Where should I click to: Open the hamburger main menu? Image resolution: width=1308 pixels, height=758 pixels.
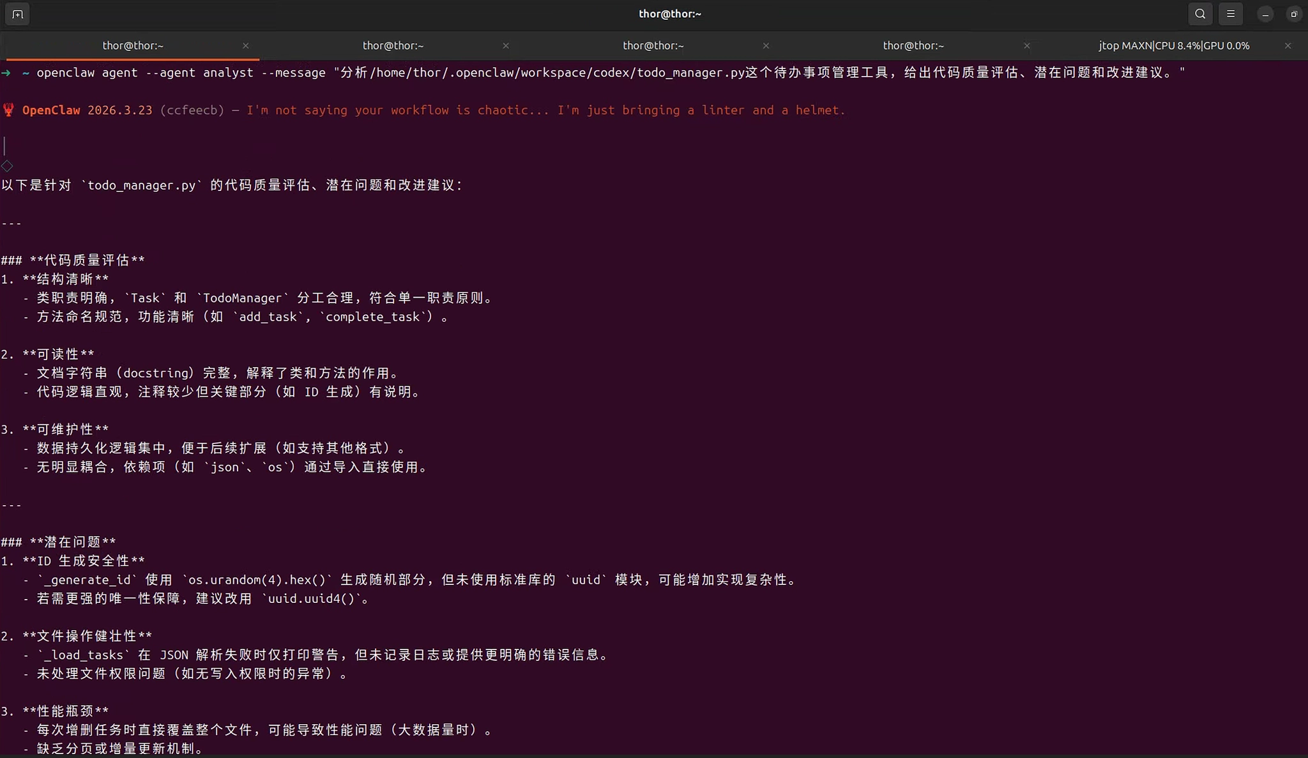1231,14
